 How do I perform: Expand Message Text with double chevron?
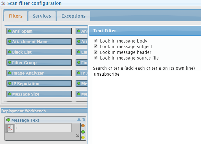(78, 136)
